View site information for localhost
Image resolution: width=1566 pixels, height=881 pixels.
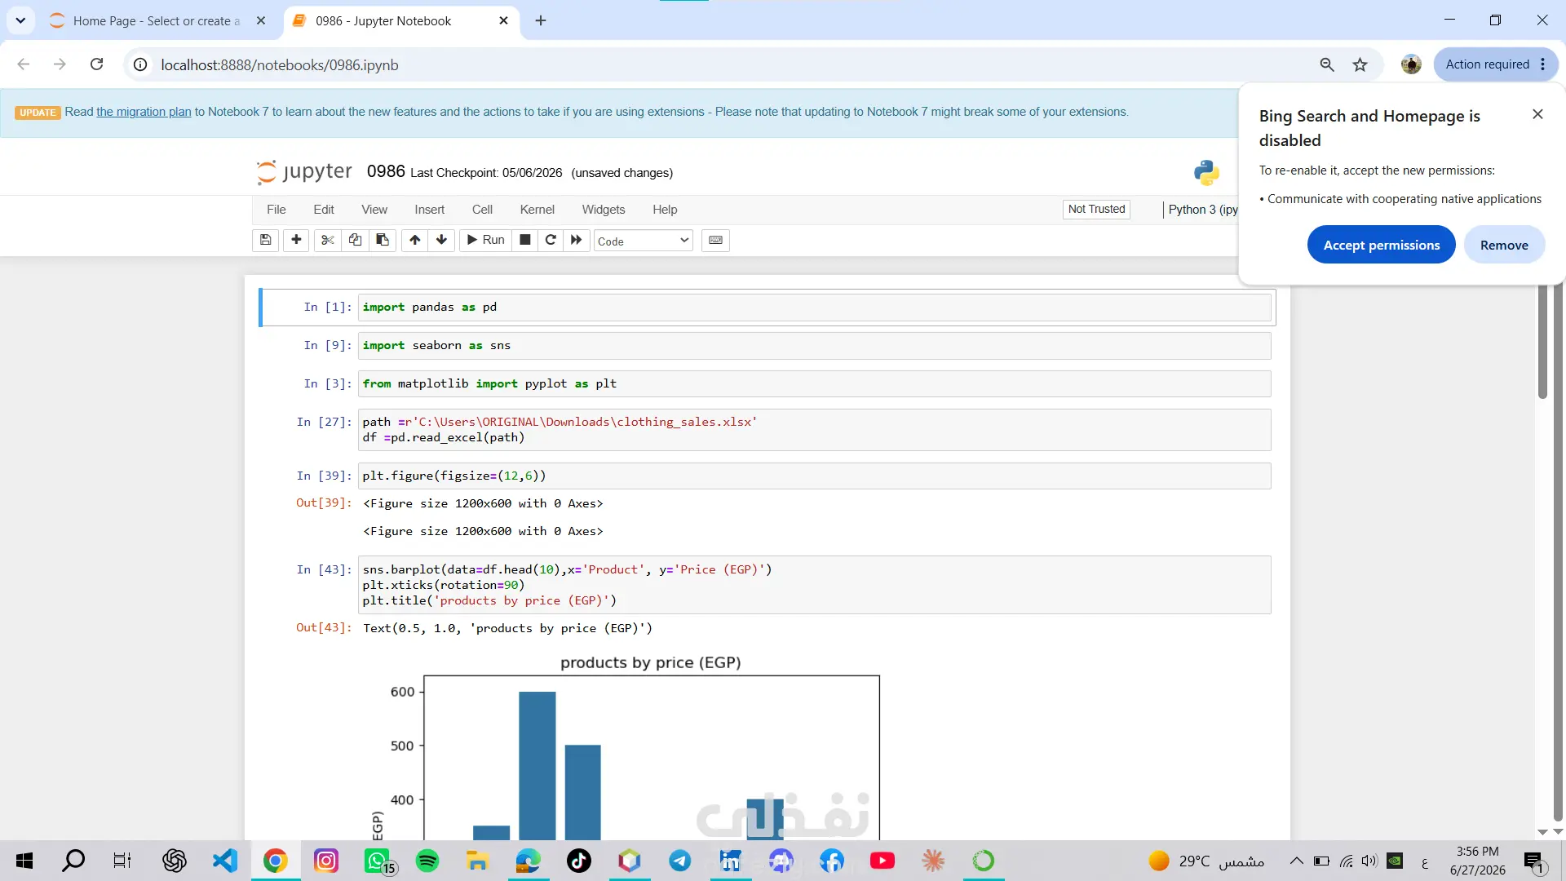coord(140,64)
